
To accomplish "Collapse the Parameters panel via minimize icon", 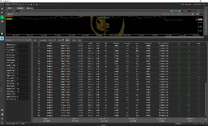I will [28, 40].
